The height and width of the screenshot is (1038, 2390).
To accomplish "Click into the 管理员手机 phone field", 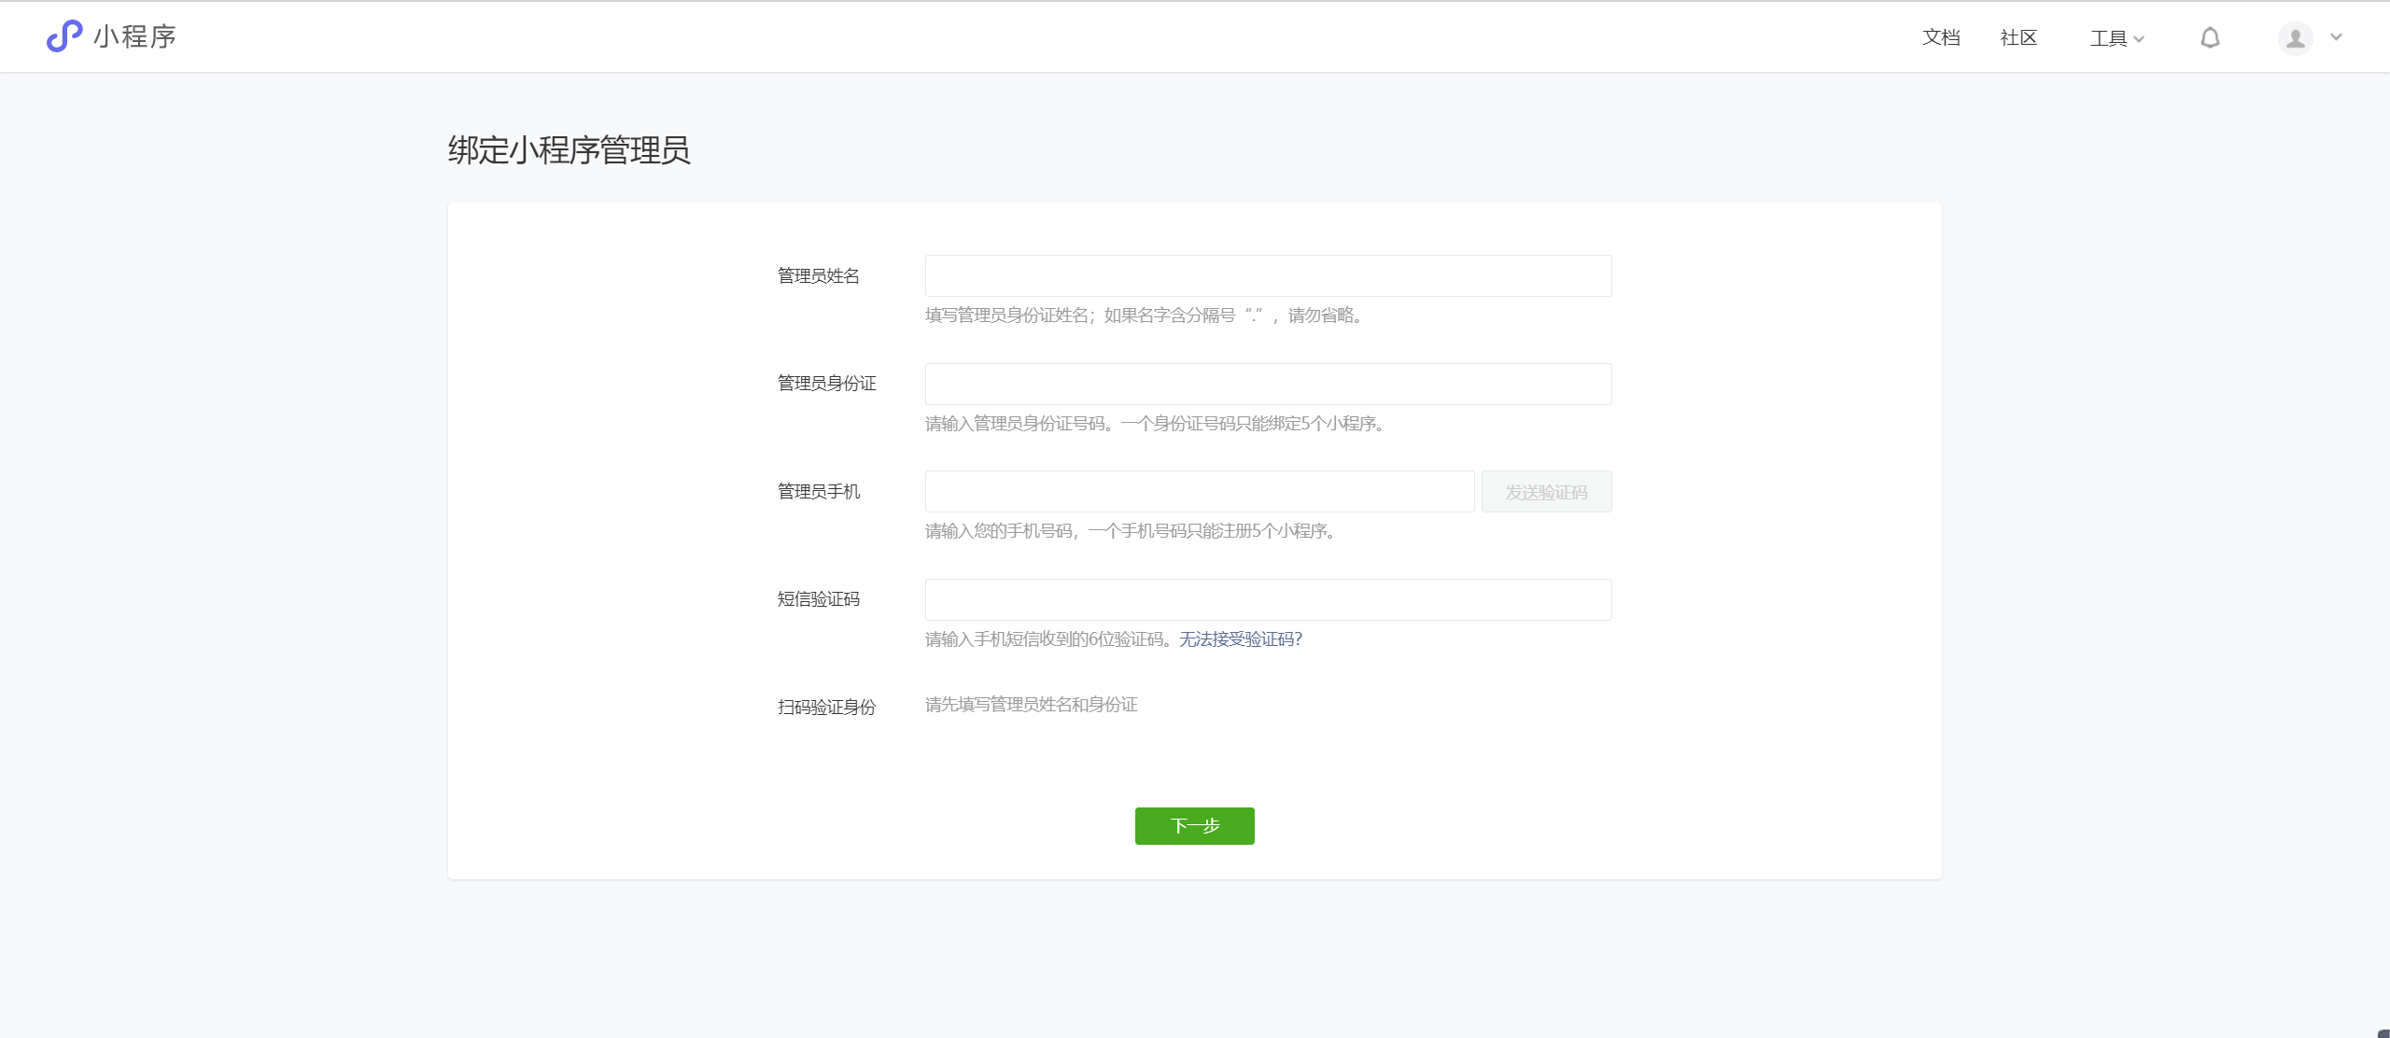I will pyautogui.click(x=1199, y=492).
